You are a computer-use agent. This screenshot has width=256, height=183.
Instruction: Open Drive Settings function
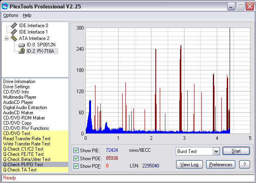(x=16, y=87)
